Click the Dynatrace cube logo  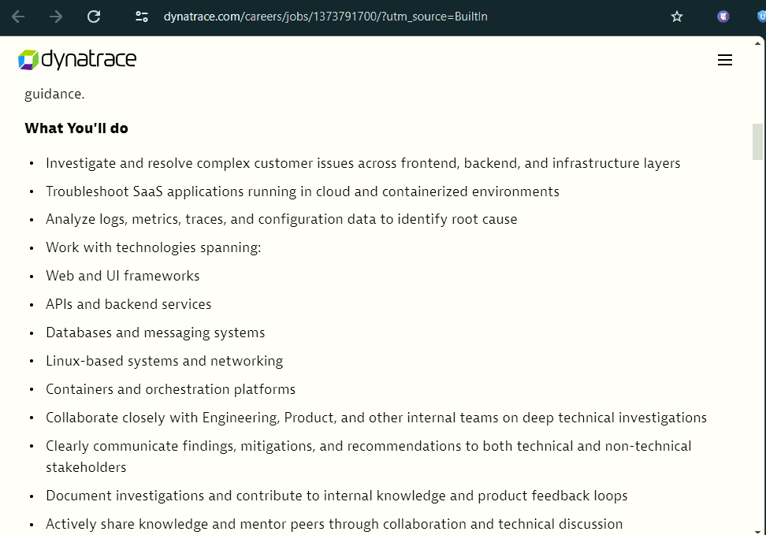(x=27, y=59)
